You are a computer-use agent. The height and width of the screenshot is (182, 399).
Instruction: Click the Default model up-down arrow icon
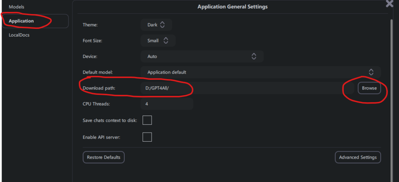click(371, 72)
